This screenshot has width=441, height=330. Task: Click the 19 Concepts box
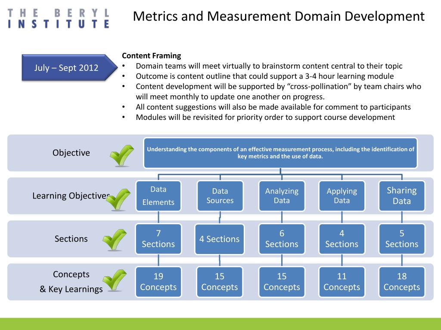coord(158,282)
